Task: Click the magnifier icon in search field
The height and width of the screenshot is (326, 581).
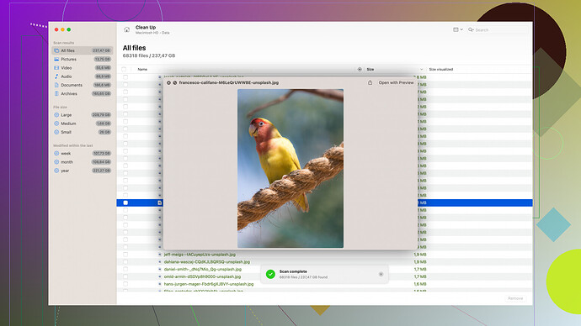Action: coord(471,29)
